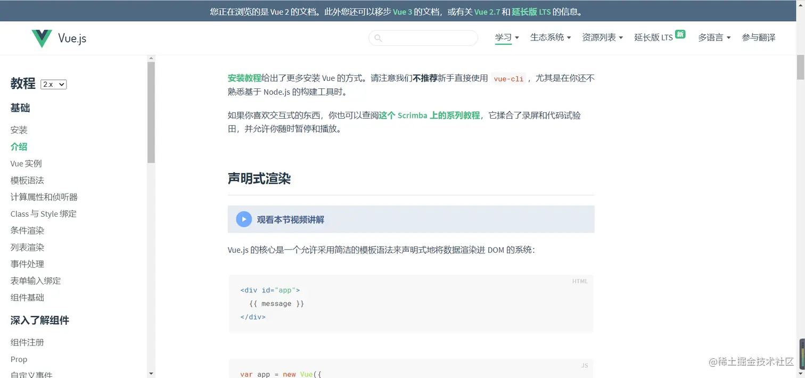Image resolution: width=805 pixels, height=378 pixels.
Task: Click 延长版 LTS link in top banner
Action: (531, 12)
